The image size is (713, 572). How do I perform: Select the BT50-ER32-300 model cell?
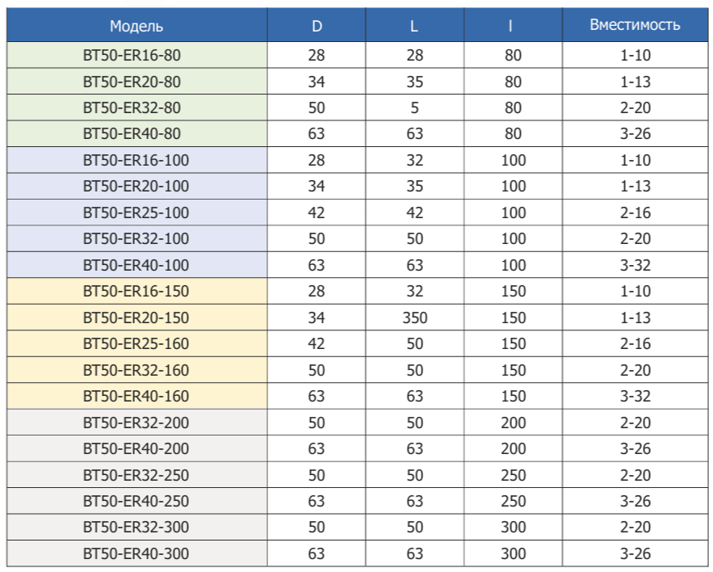click(136, 528)
